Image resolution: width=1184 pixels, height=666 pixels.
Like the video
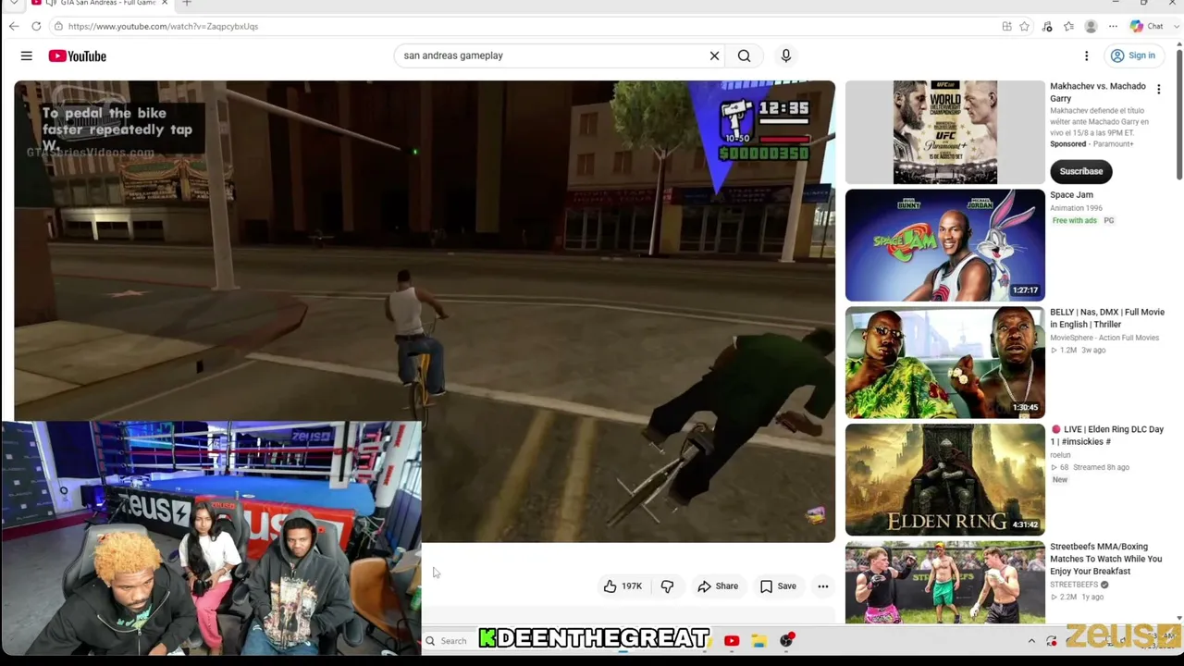[623, 586]
